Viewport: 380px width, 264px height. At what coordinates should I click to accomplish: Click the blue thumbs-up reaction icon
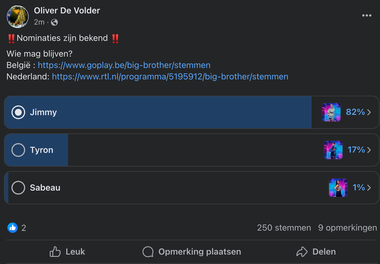point(13,228)
